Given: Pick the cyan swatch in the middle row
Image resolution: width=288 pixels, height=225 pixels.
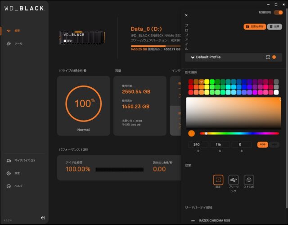Looking at the screenshot, I should tap(228, 87).
